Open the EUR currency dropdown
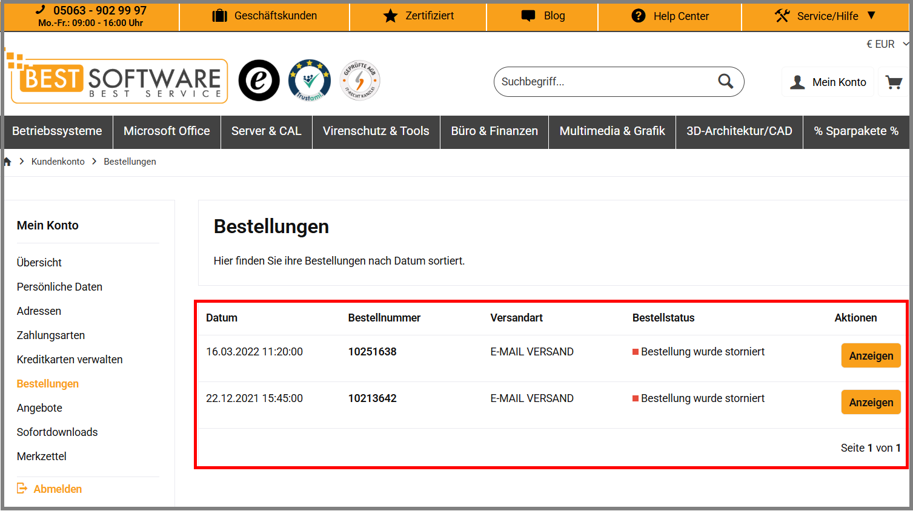The image size is (913, 511). [888, 44]
